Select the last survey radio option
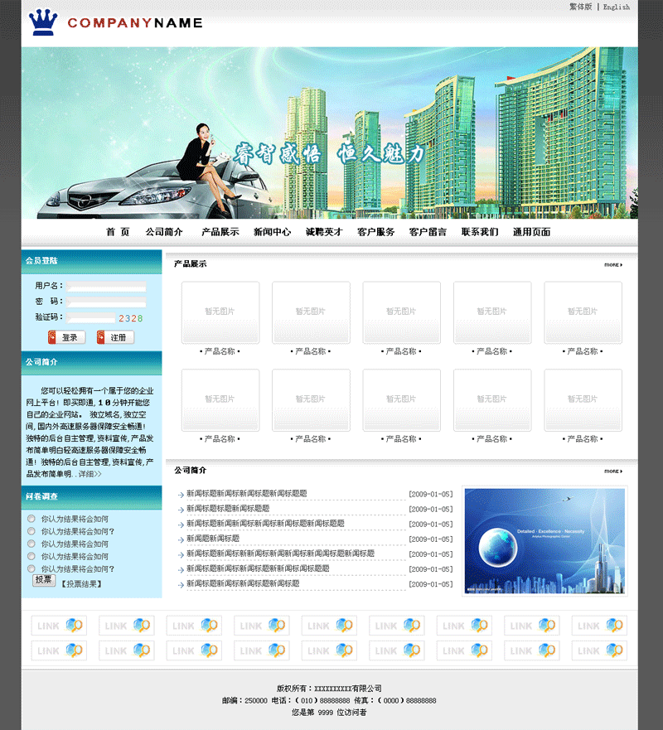 coord(31,569)
